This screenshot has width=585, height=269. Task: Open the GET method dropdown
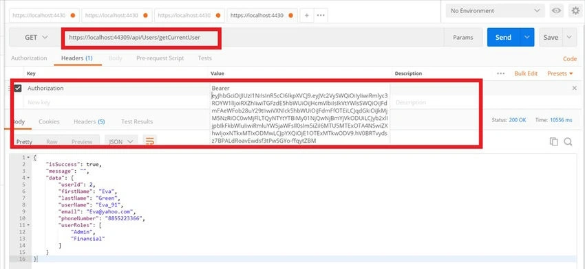(36, 37)
